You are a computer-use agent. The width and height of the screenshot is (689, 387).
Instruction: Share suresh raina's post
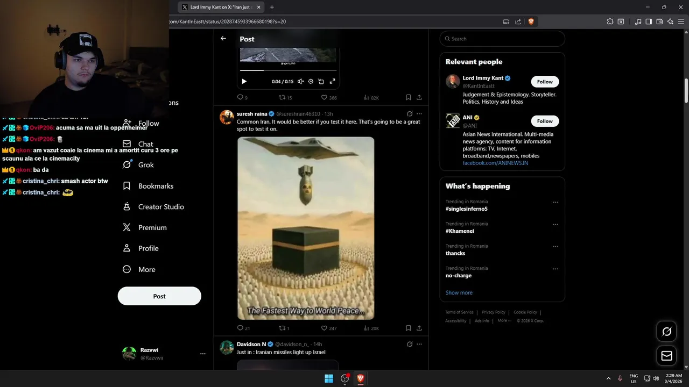419,328
